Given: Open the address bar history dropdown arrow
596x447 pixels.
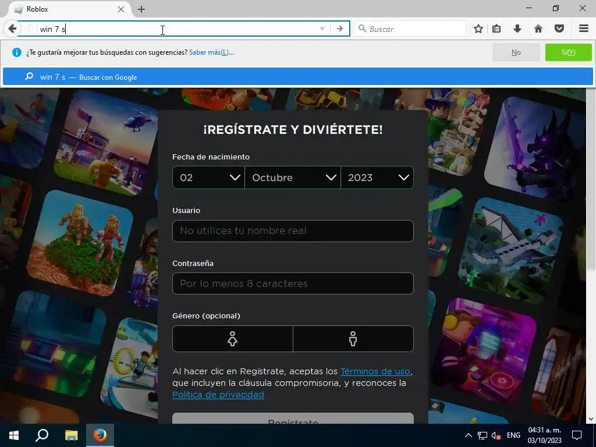Looking at the screenshot, I should (322, 29).
